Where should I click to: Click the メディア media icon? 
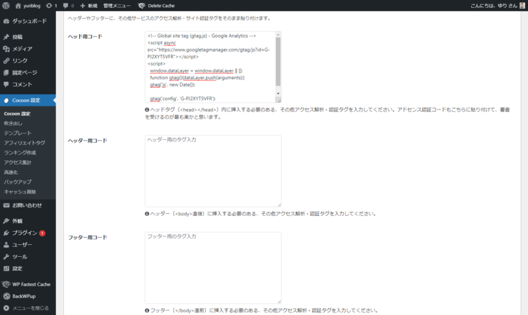coord(6,49)
